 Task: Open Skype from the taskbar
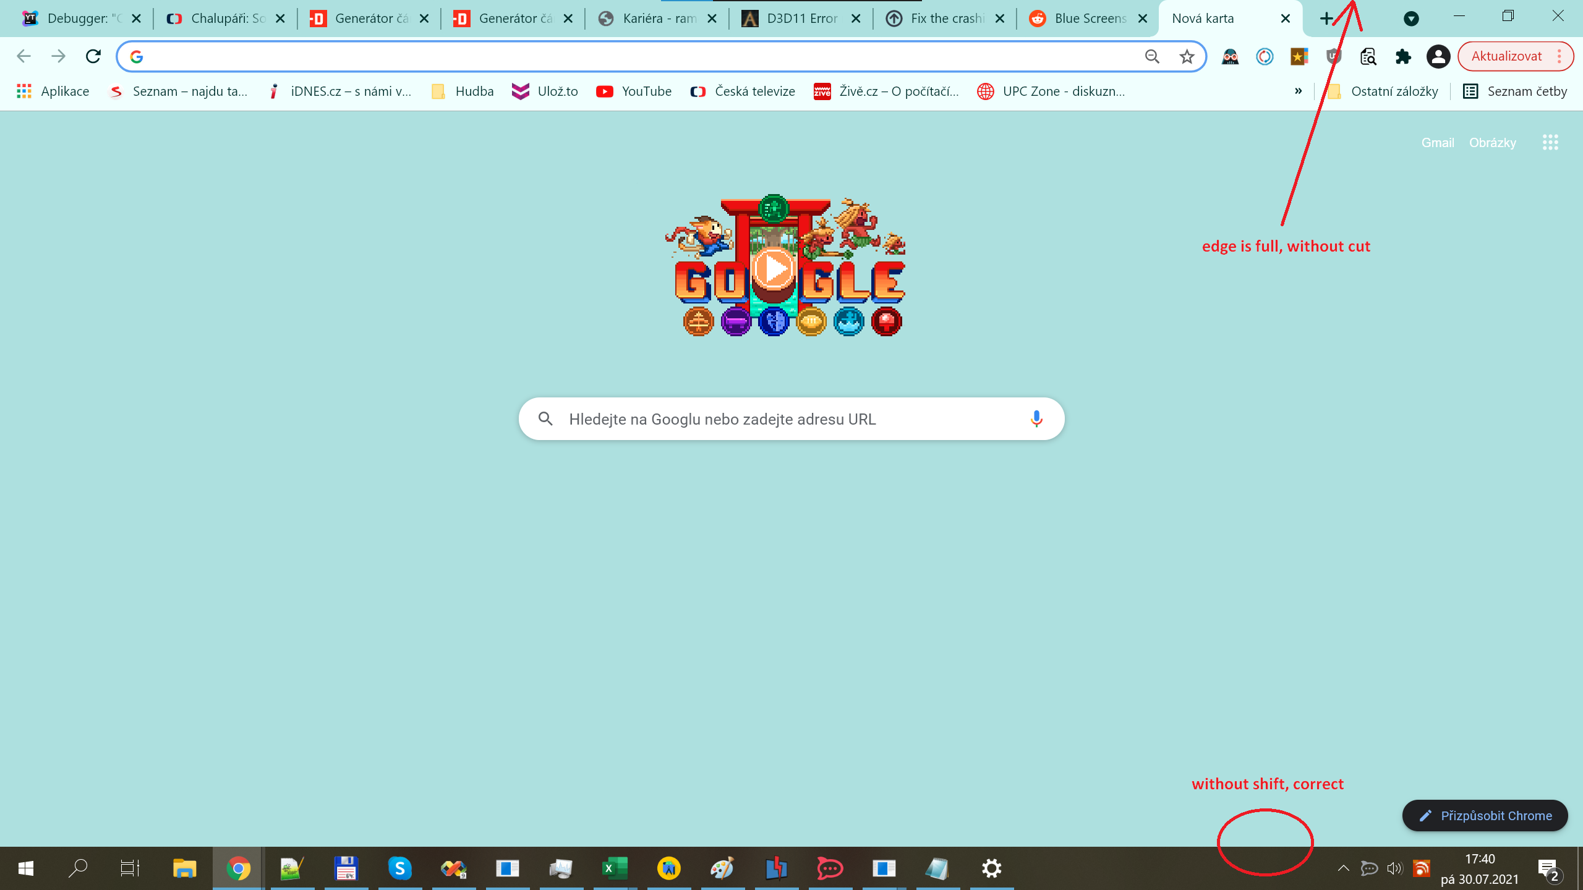[400, 868]
